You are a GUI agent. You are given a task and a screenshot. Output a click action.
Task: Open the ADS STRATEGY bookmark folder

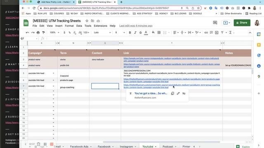pos(143,14)
